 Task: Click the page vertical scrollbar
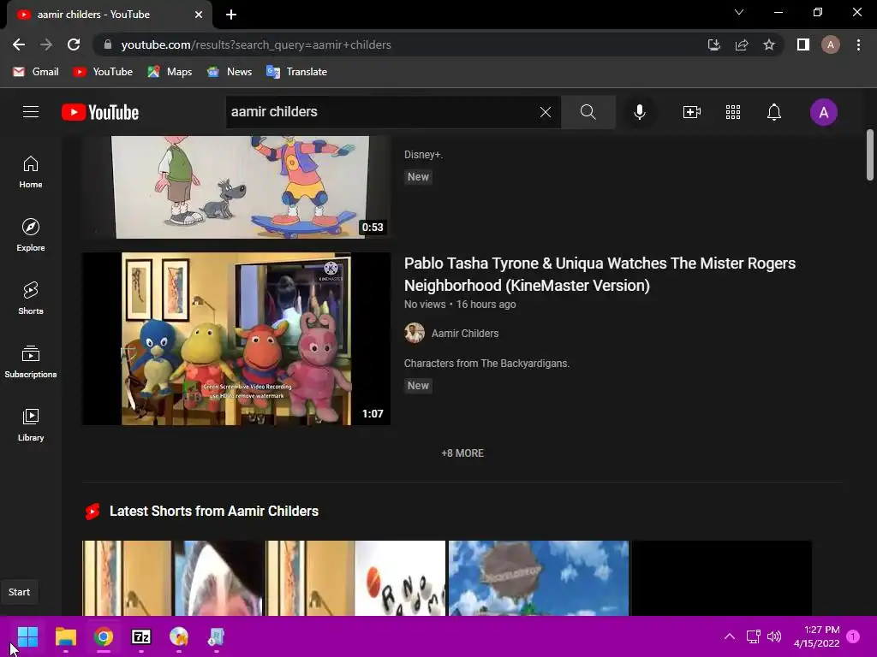870,156
